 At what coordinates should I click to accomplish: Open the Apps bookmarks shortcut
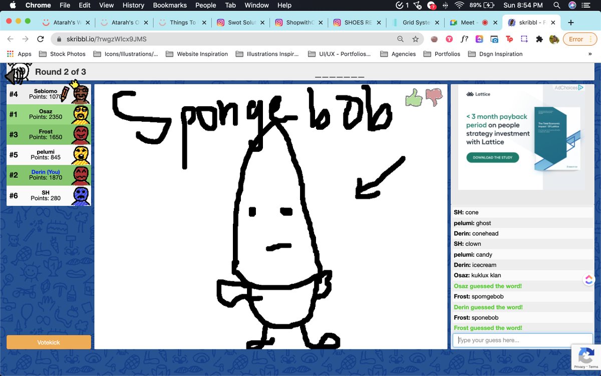[19, 54]
